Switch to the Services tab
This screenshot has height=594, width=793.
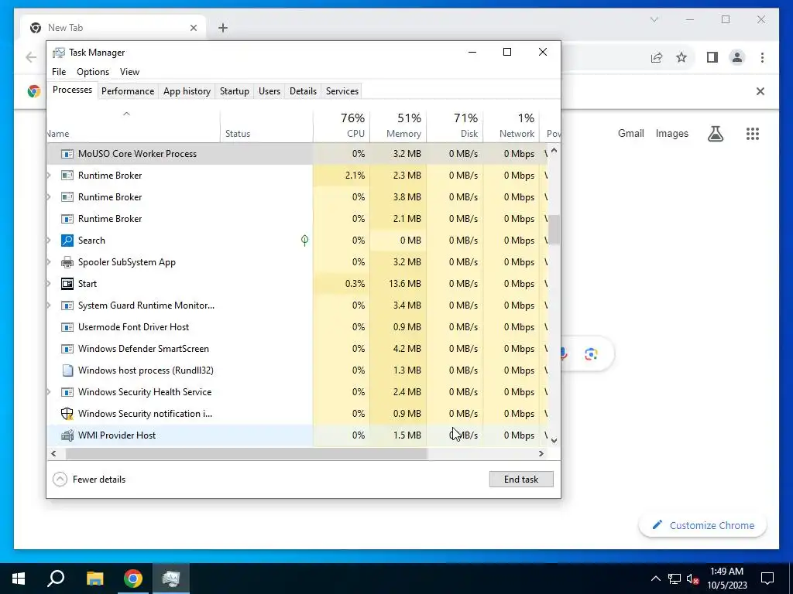point(342,91)
